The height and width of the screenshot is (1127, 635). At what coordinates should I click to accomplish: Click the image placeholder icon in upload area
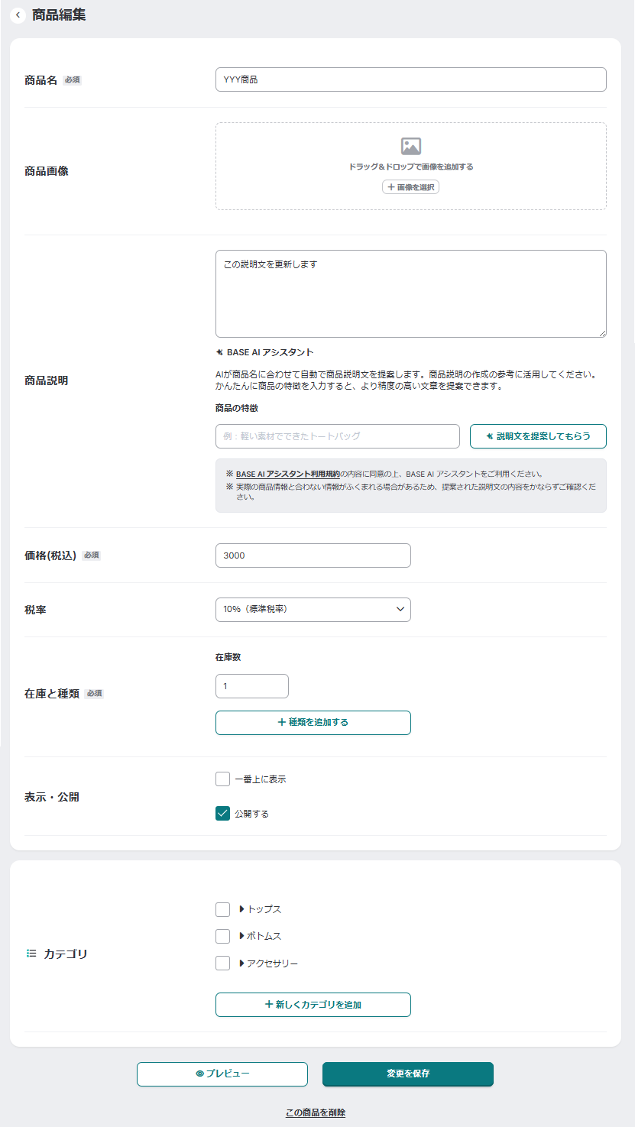pos(411,146)
